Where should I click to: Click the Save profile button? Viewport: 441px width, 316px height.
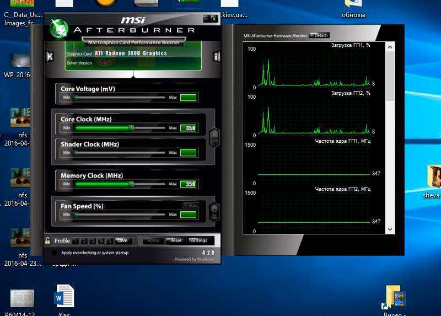click(x=123, y=241)
